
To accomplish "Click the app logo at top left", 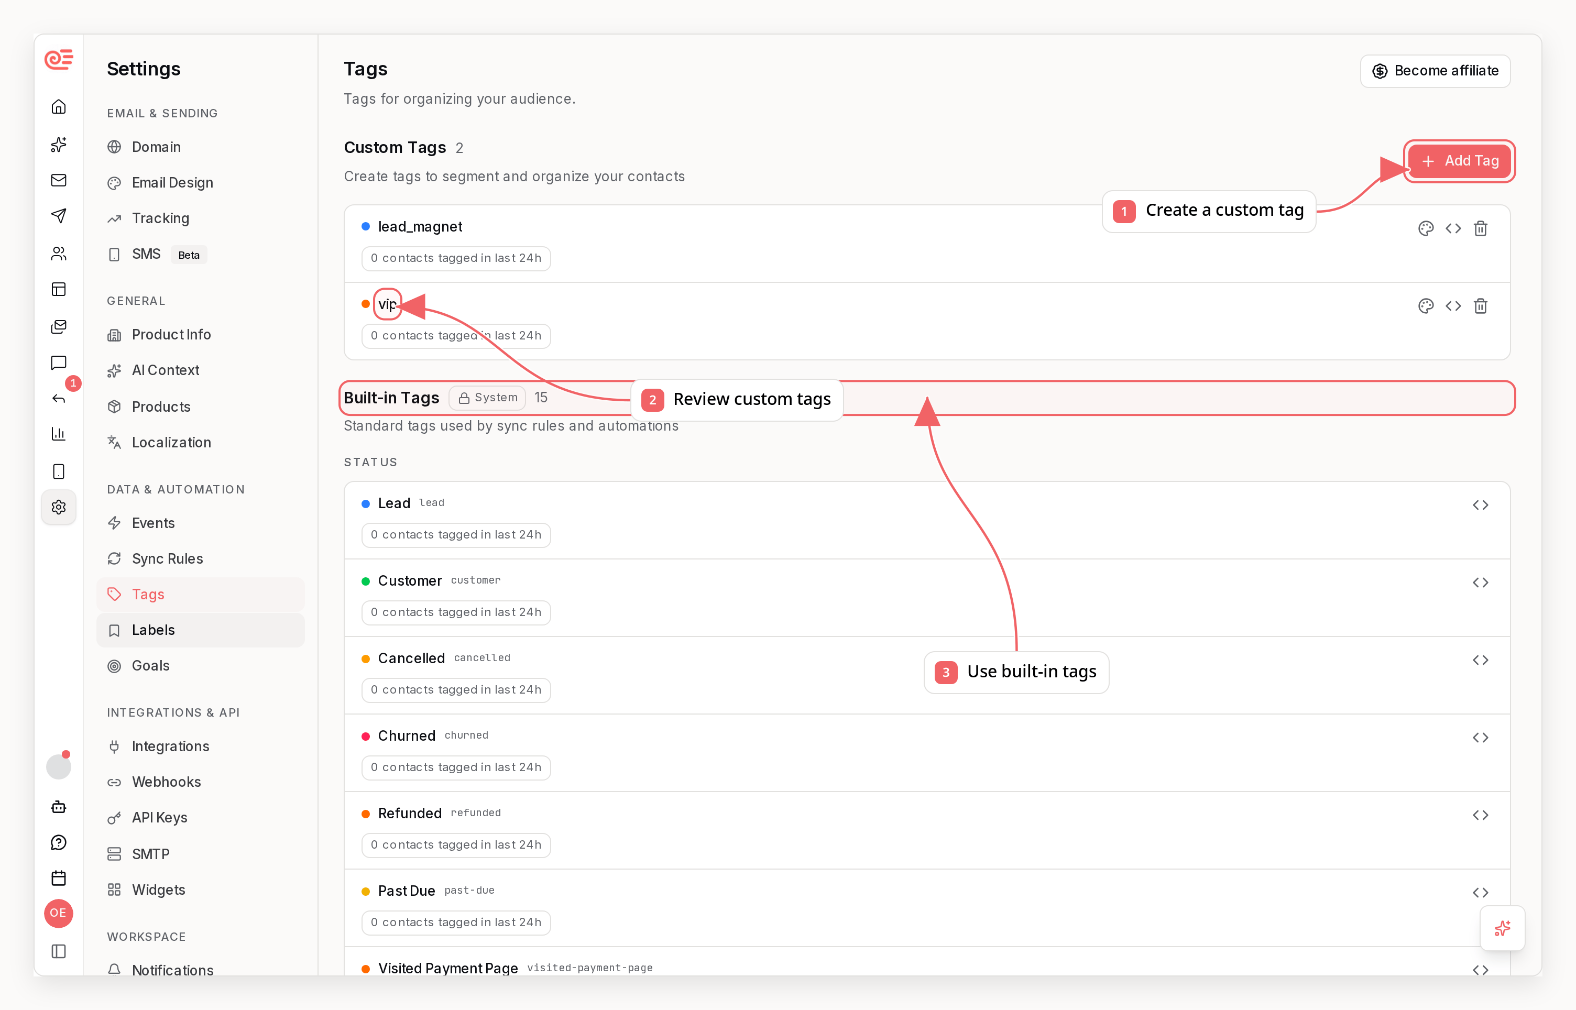I will (x=58, y=59).
